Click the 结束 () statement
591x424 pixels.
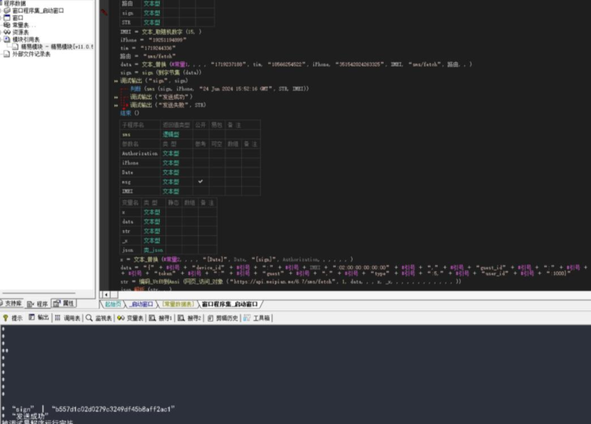tap(130, 113)
